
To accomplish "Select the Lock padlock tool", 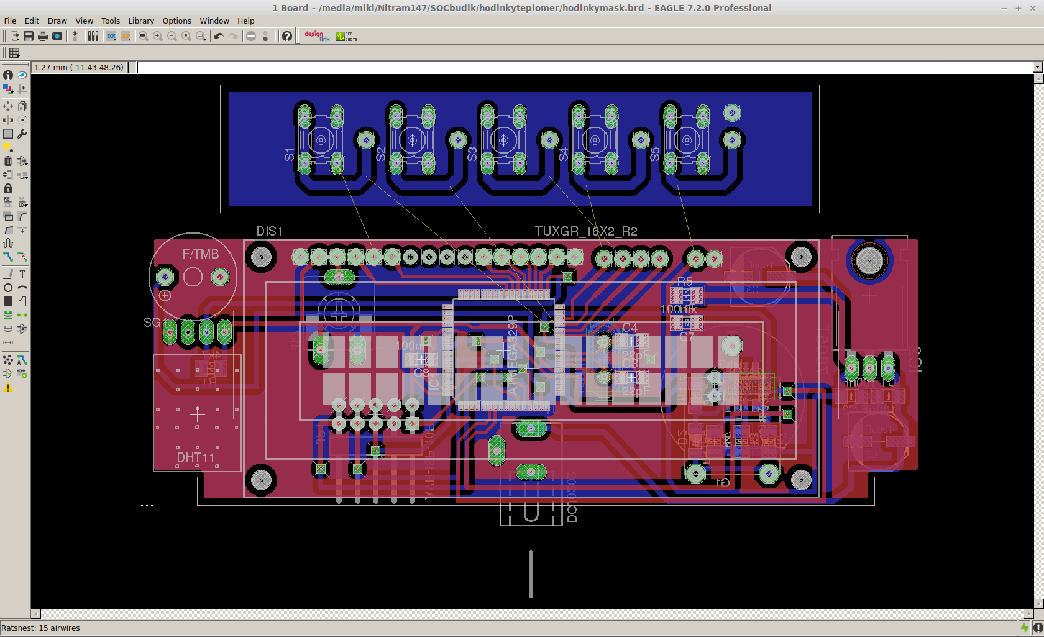I will (x=8, y=188).
